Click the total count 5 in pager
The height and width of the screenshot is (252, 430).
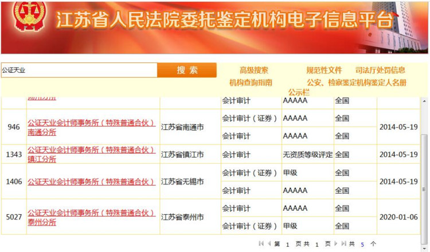pyautogui.click(x=362, y=245)
